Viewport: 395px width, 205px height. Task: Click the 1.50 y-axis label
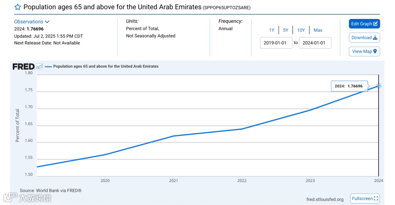29,175
